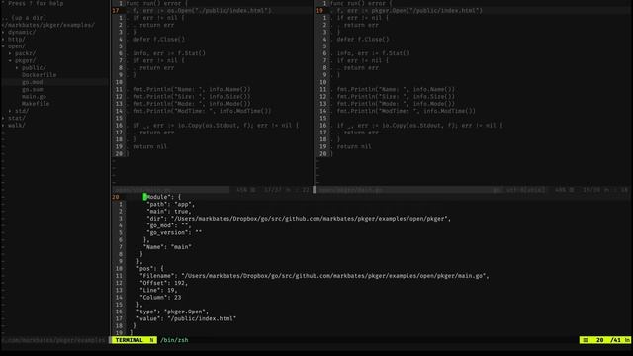Click the "value": "/public/index.html" line
Screen dimensions: 633x356
point(186,318)
